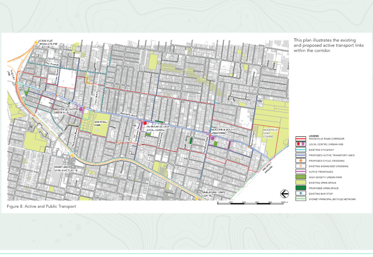This screenshot has width=373, height=257.
Task: Click the Existing Open Space legend swatch
Action: [x=301, y=182]
